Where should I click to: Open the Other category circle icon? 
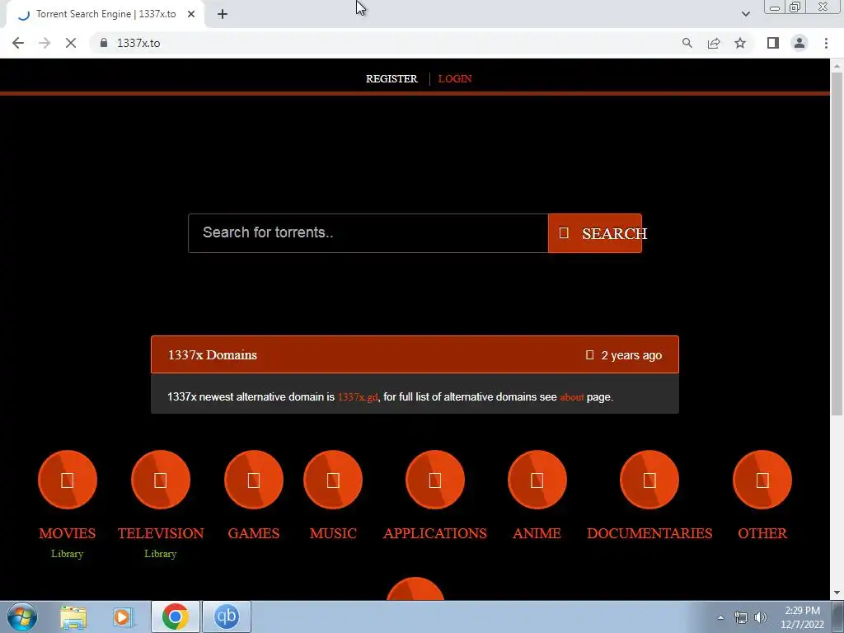(x=762, y=480)
